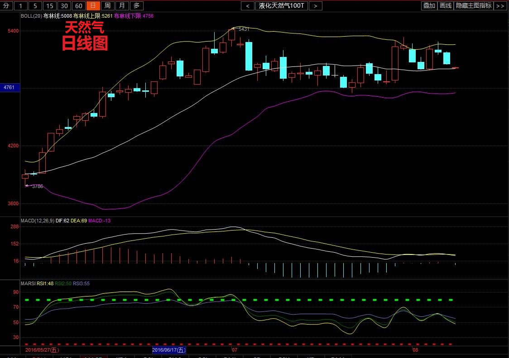Image resolution: width=509 pixels, height=358 pixels.
Task: Open the 画线 drawing tool
Action: pyautogui.click(x=446, y=5)
